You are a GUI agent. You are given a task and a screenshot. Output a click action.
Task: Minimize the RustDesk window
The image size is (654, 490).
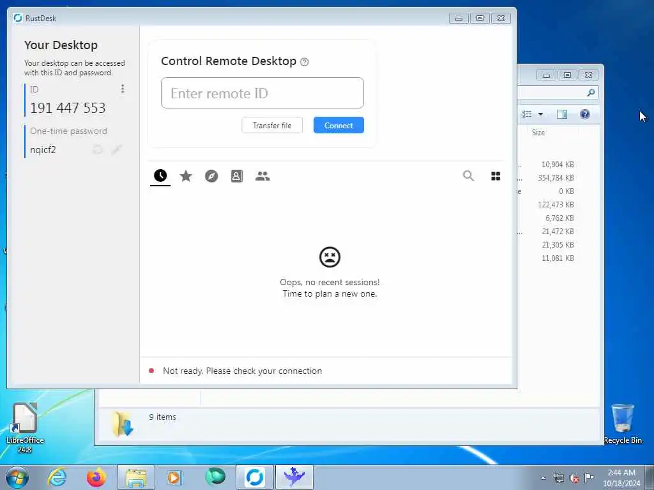[459, 19]
